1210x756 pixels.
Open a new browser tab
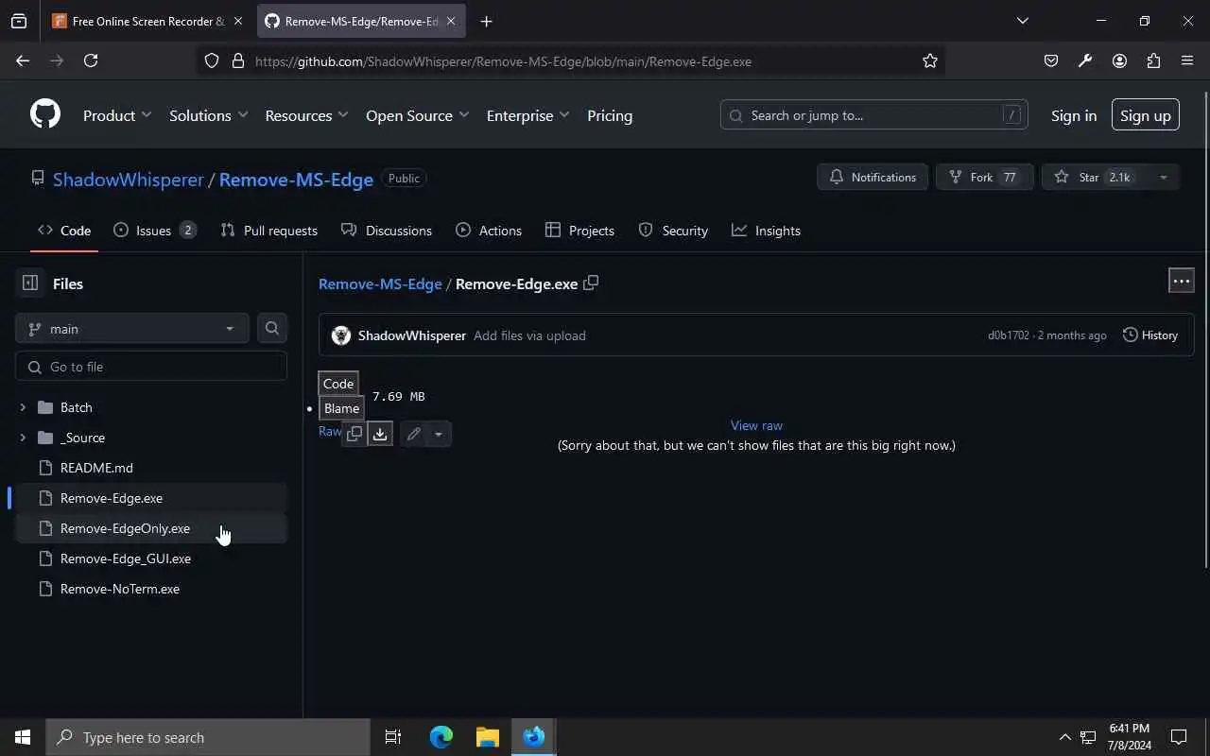486,21
